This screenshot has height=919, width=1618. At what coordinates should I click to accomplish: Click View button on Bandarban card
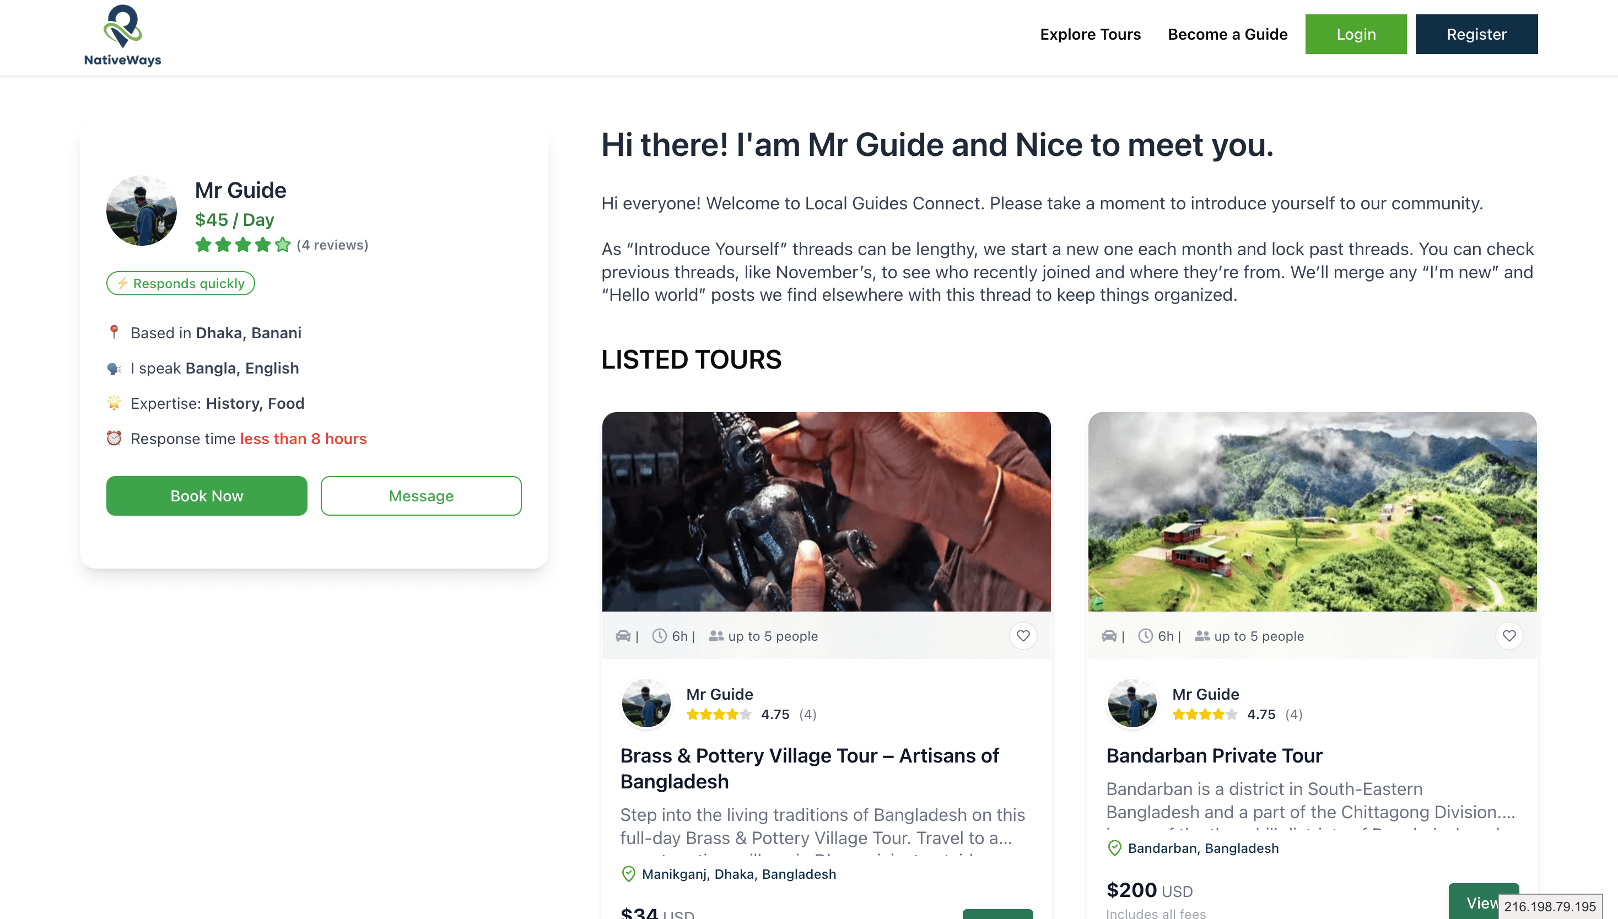coord(1484,902)
